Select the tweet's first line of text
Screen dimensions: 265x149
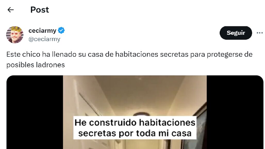click(129, 54)
